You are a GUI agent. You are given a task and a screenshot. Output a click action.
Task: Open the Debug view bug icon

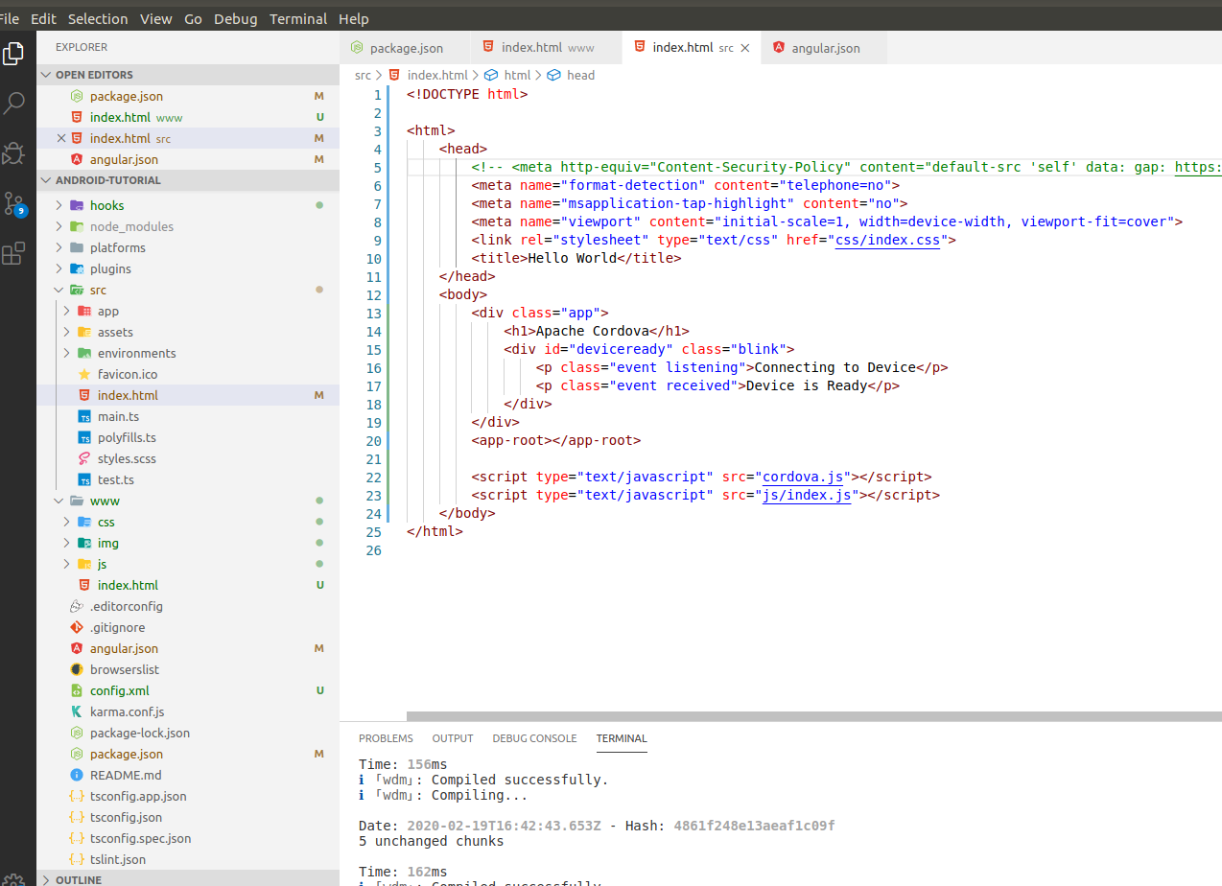(x=13, y=153)
